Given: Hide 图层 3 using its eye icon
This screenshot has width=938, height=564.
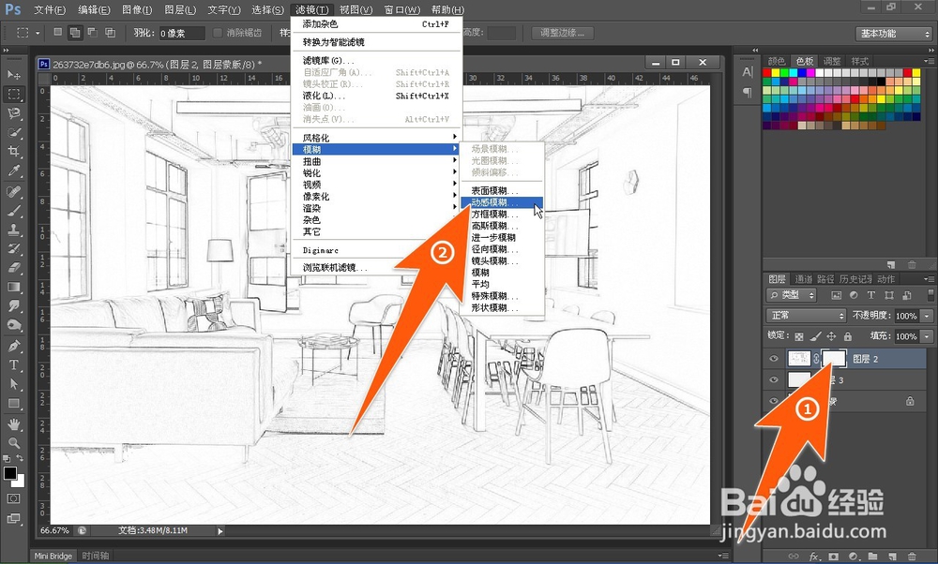Looking at the screenshot, I should pyautogui.click(x=774, y=380).
